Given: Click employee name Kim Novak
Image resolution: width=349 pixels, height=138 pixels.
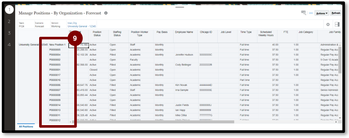Looking at the screenshot, I should tap(181, 85).
